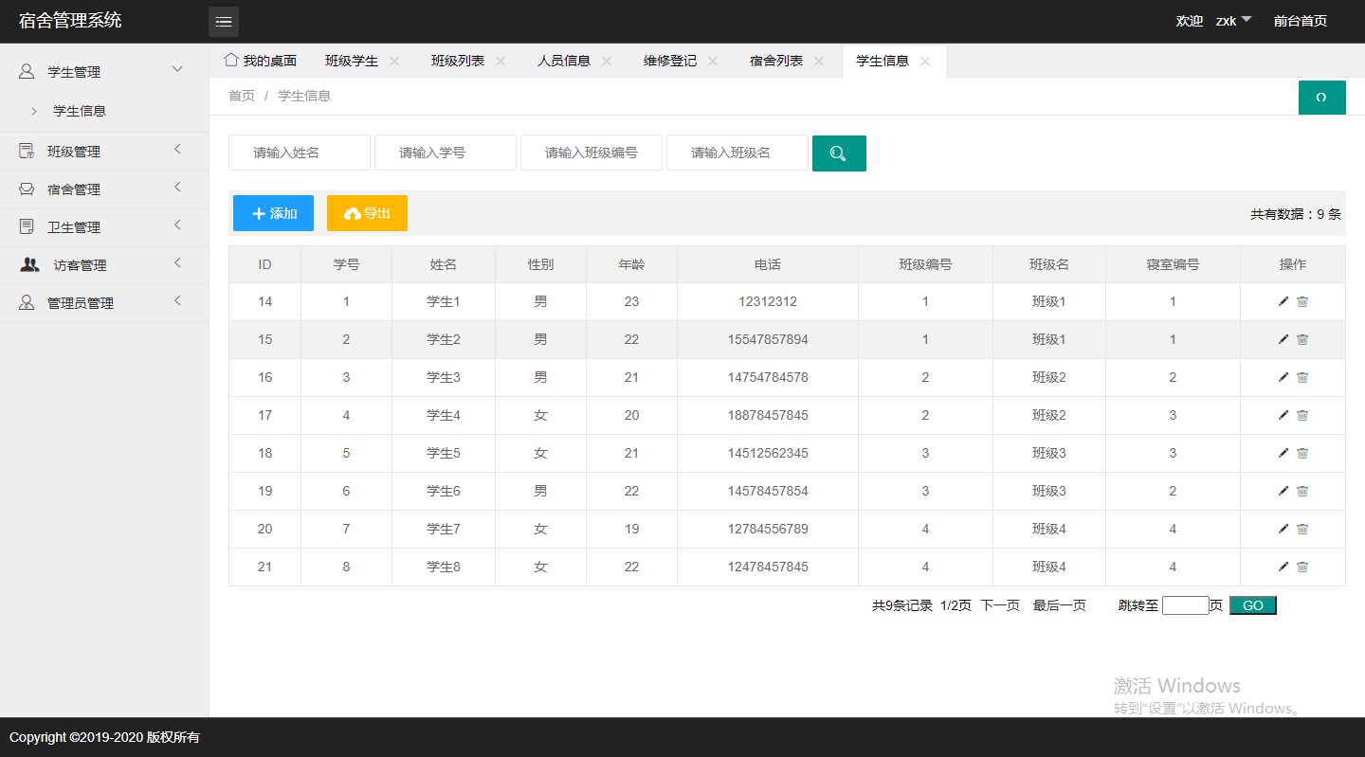1365x757 pixels.
Task: Click the 跳转至 page number input field
Action: (x=1185, y=604)
